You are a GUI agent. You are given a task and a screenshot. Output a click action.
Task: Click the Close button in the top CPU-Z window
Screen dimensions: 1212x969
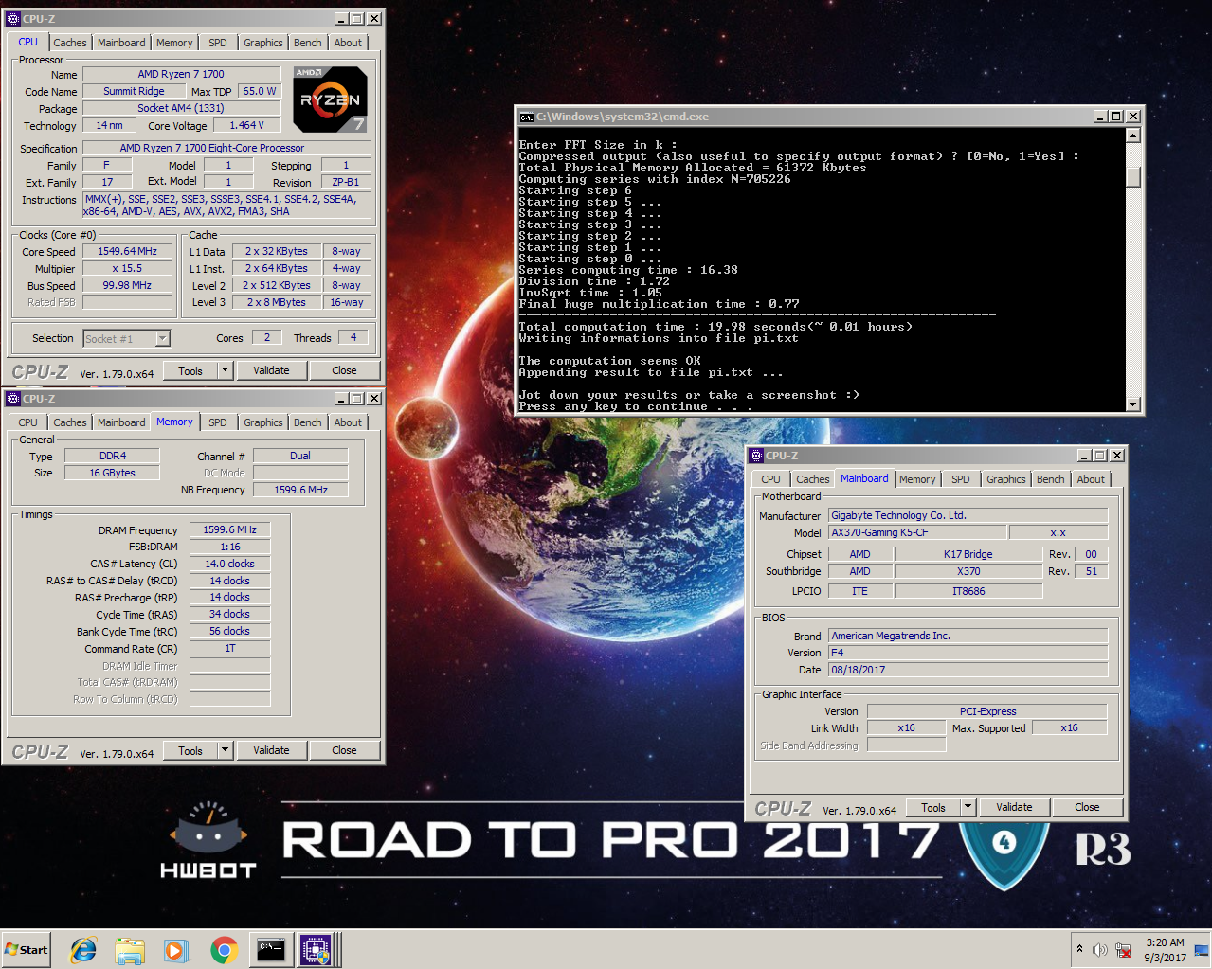pos(344,370)
